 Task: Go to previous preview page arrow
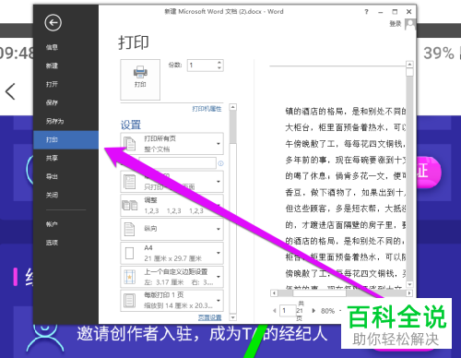point(275,311)
